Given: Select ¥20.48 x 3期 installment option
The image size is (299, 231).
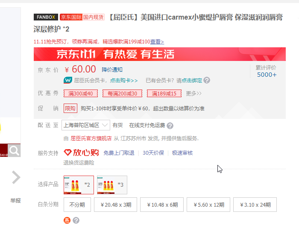Looking at the screenshot, I should click(x=116, y=205).
